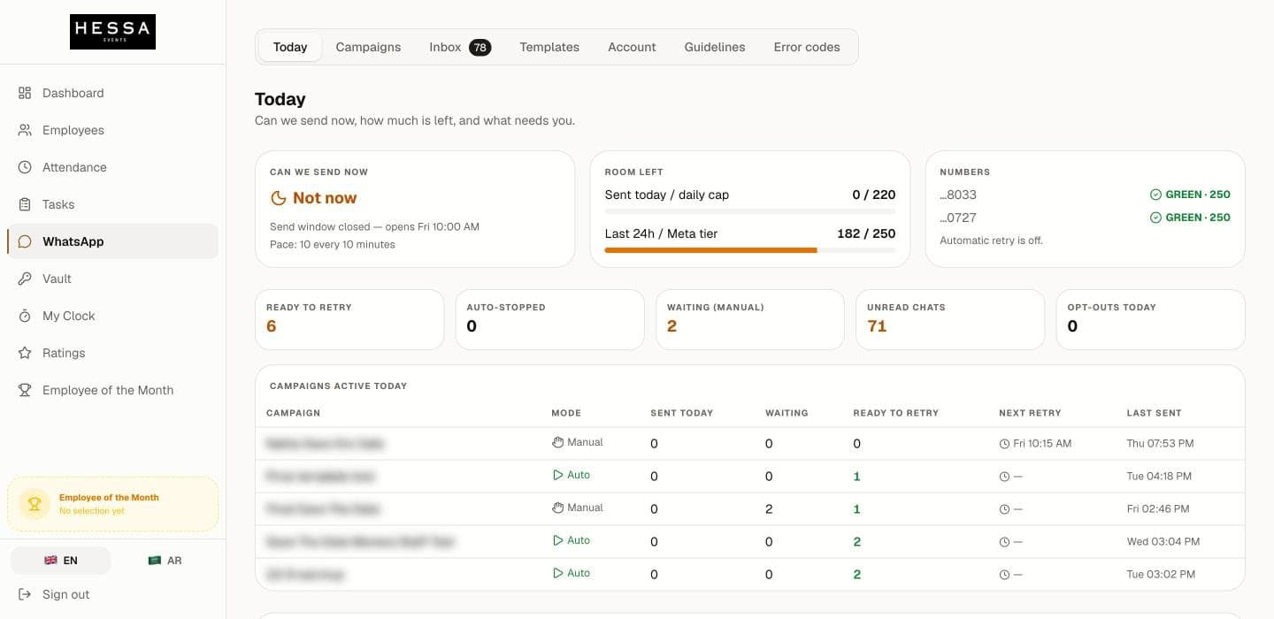Click the Vault key icon

(25, 279)
